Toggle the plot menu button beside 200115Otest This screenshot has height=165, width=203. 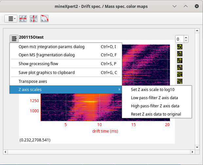[x=14, y=39]
